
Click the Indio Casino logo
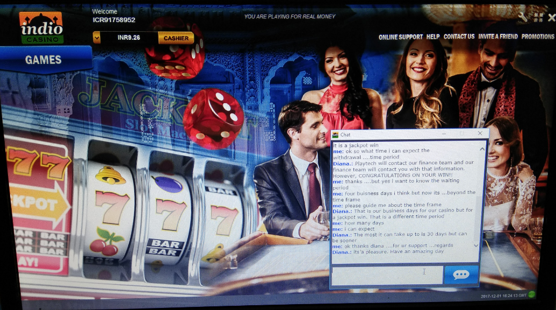[41, 27]
